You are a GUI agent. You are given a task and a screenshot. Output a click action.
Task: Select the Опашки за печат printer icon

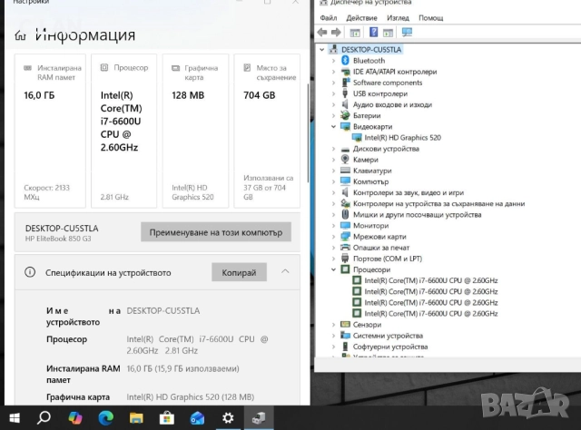point(345,248)
